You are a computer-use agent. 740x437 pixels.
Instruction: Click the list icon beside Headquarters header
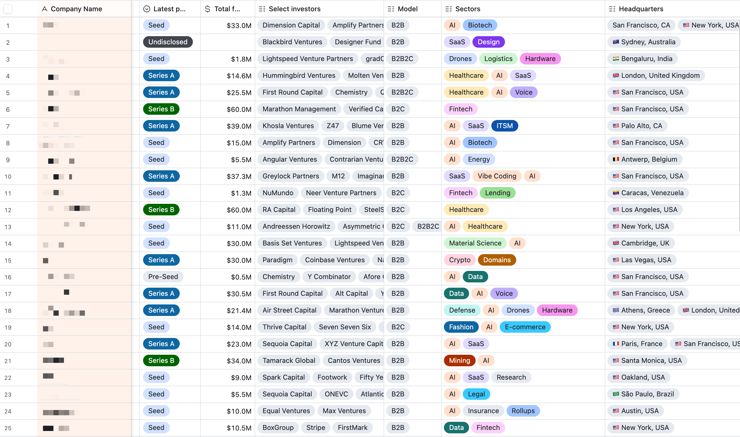(x=612, y=9)
